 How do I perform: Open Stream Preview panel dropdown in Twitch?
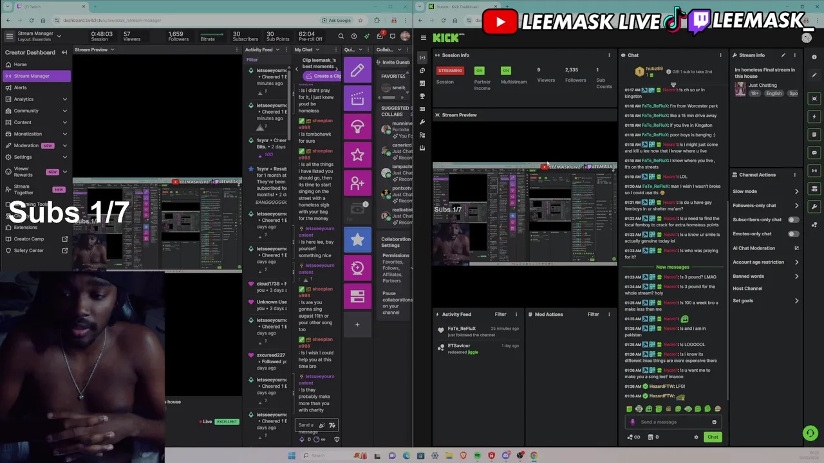(x=112, y=50)
